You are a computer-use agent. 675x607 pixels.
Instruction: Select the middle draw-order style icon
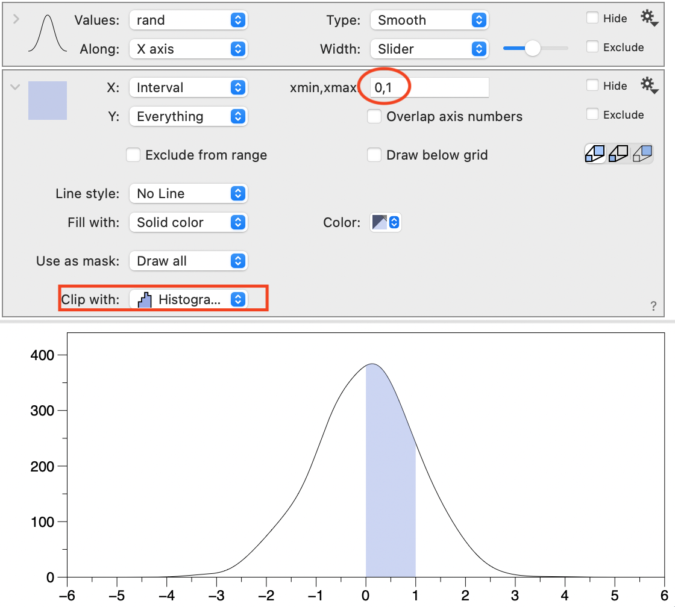point(618,154)
